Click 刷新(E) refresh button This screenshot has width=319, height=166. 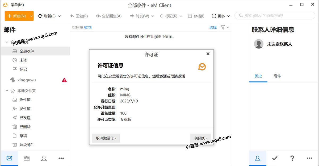47,16
